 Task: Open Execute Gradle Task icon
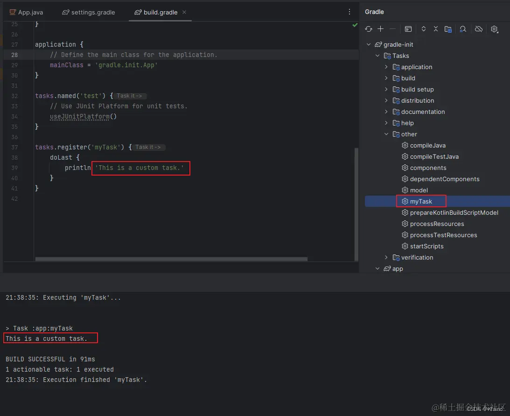click(x=408, y=29)
